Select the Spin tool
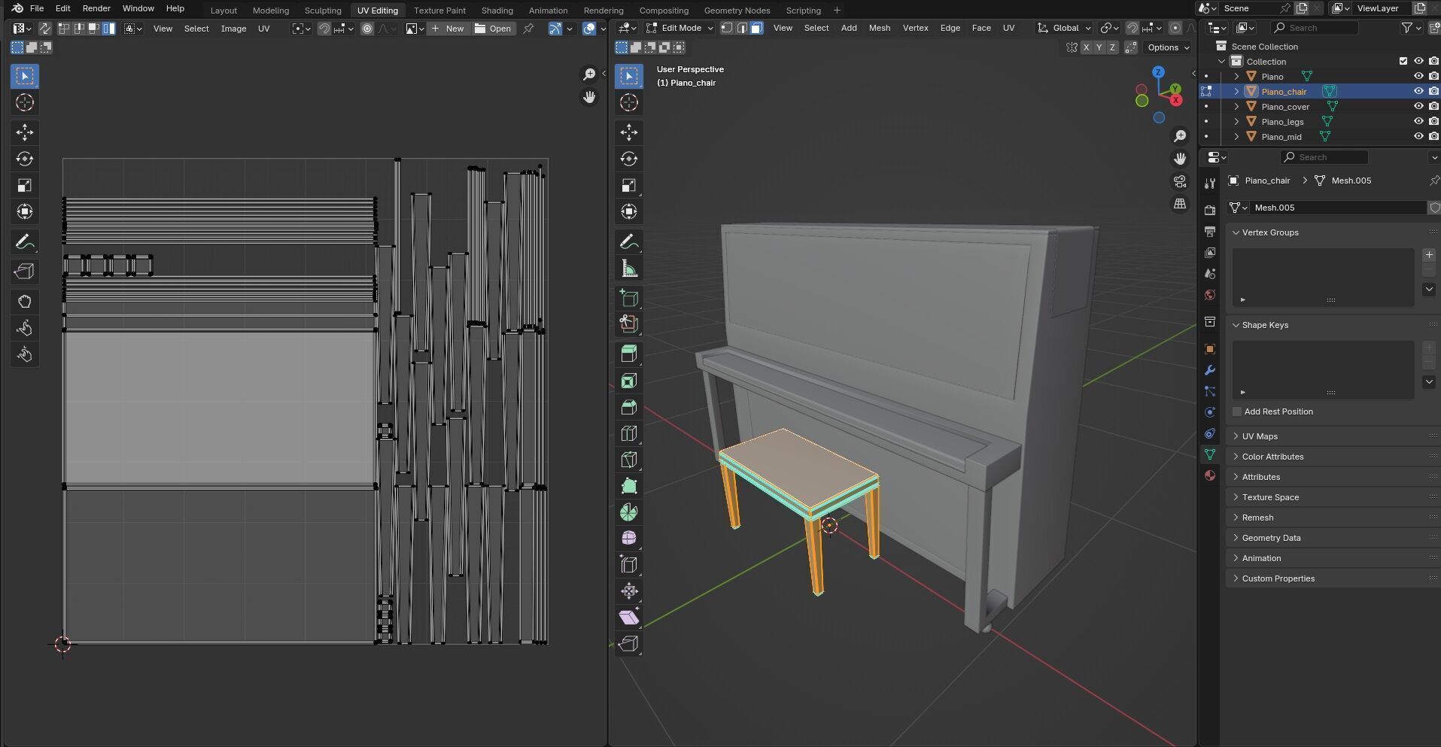Viewport: 1441px width, 747px height. click(x=629, y=512)
